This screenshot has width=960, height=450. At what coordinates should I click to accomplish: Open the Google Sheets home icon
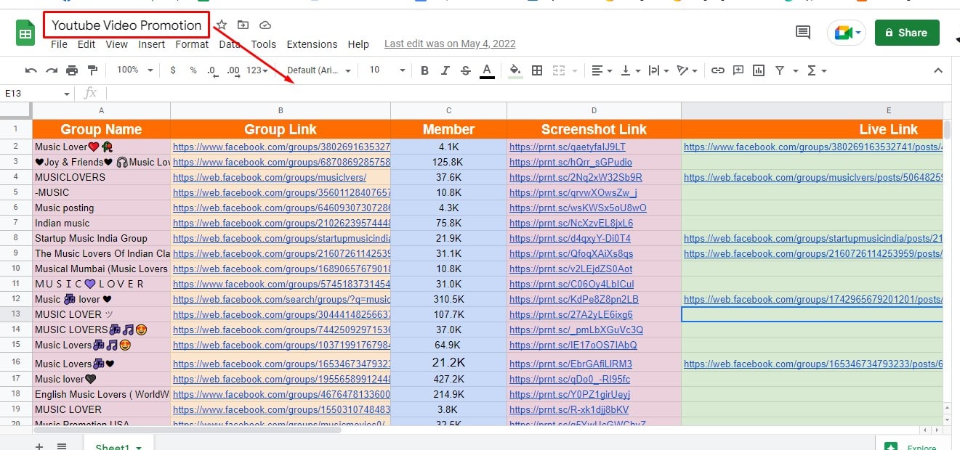click(26, 33)
